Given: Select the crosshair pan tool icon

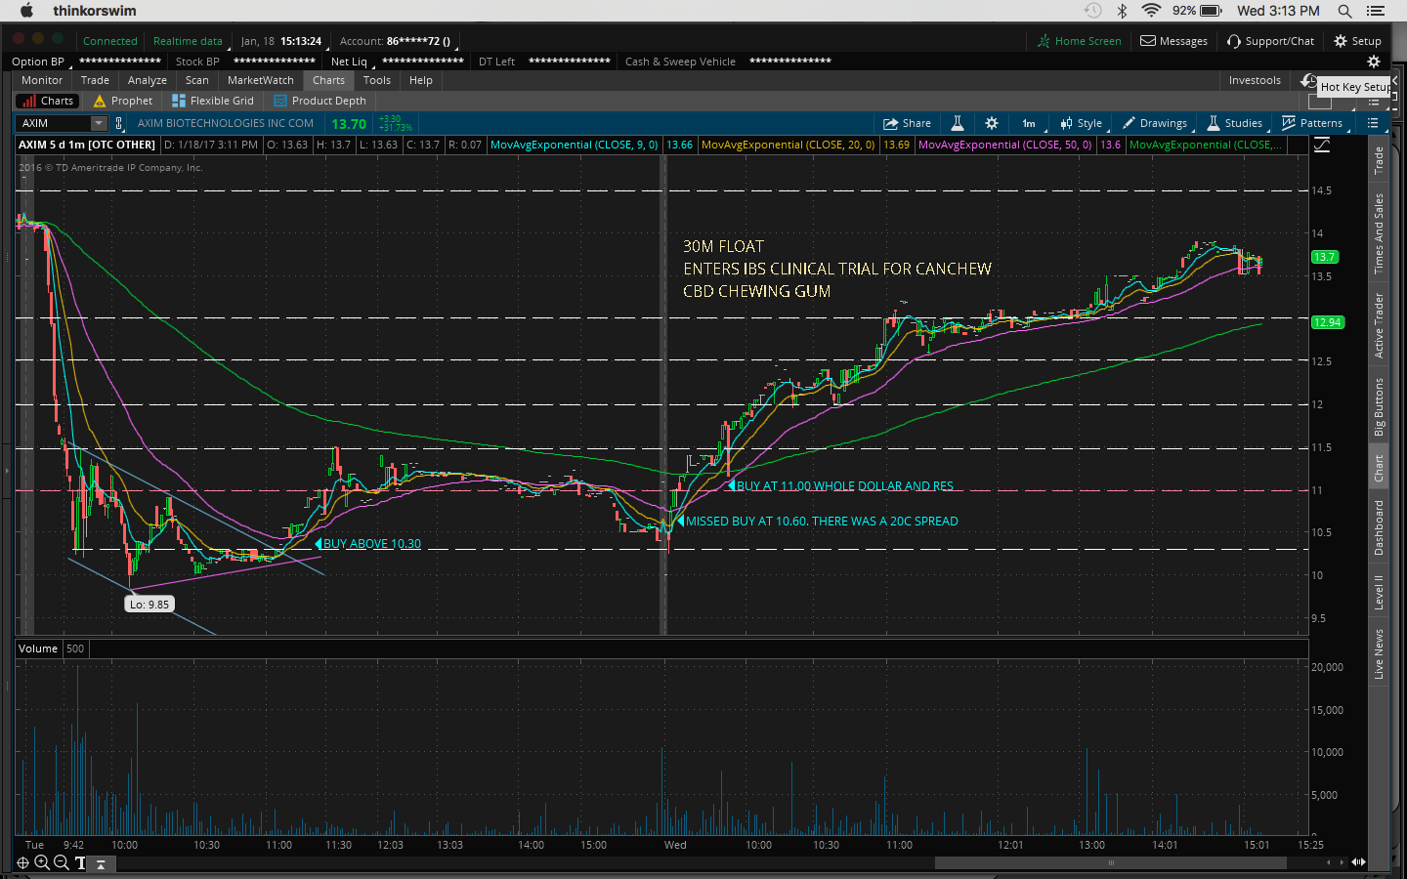Looking at the screenshot, I should pyautogui.click(x=22, y=862).
